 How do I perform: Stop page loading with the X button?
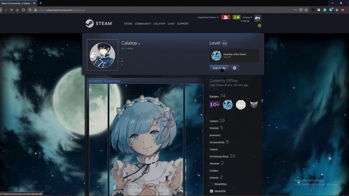11,10
